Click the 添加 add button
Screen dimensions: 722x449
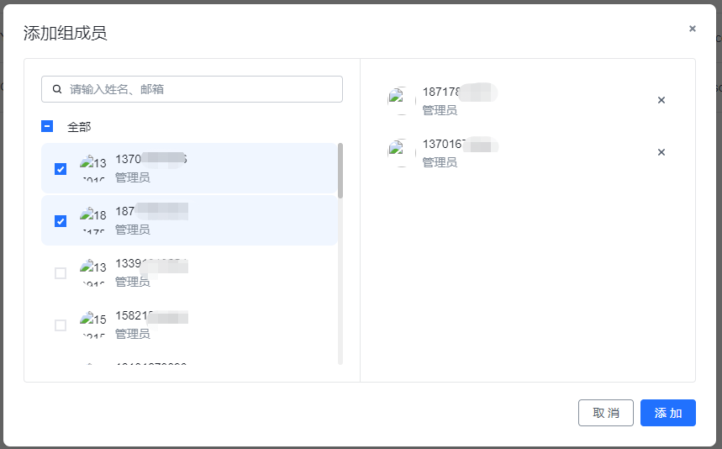[668, 413]
